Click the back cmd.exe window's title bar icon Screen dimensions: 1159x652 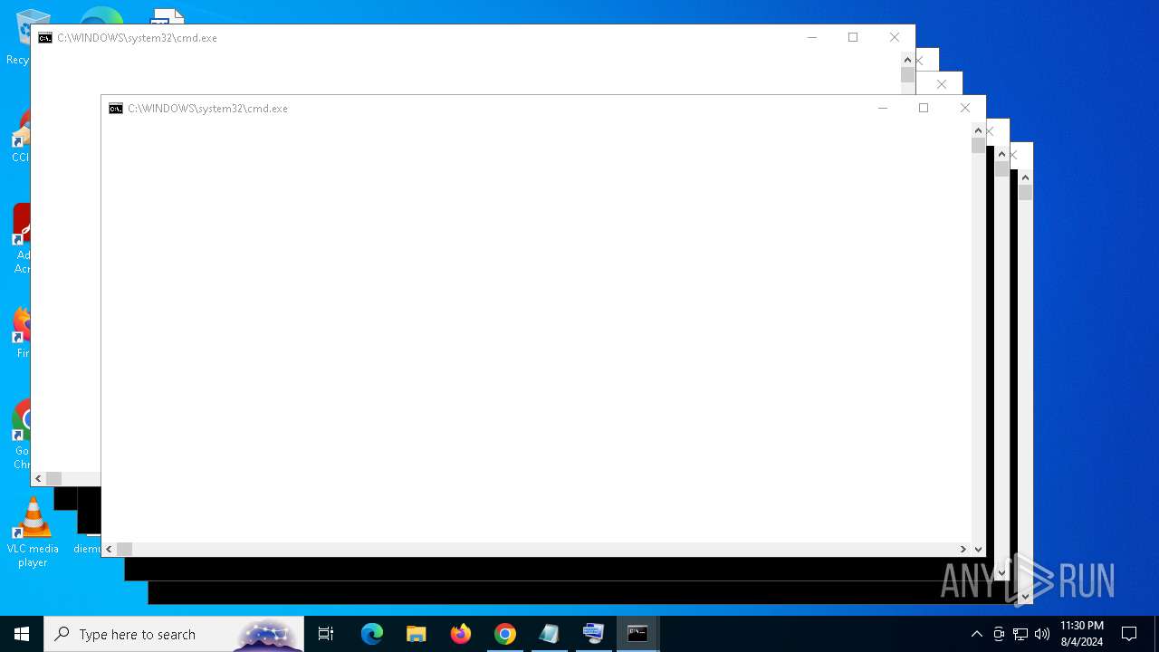(45, 38)
